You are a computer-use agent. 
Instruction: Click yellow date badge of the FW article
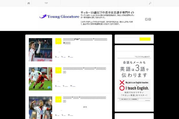(x=58, y=41)
